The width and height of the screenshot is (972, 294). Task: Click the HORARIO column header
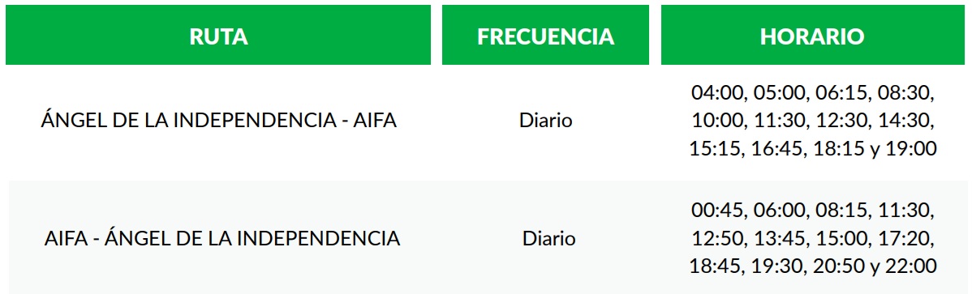point(813,36)
